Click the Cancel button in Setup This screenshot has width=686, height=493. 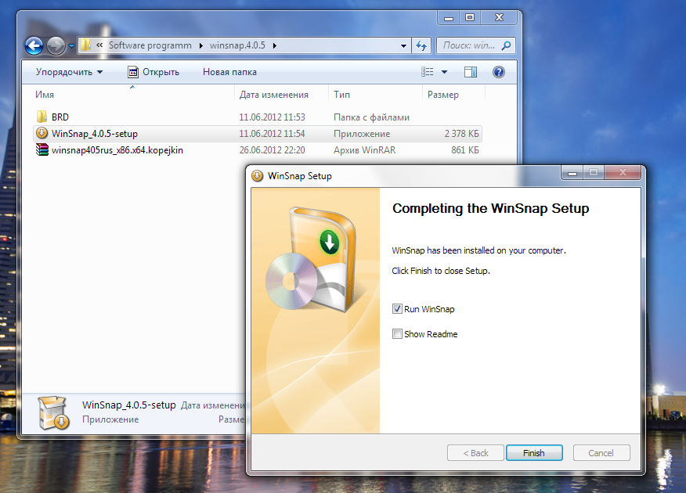601,453
